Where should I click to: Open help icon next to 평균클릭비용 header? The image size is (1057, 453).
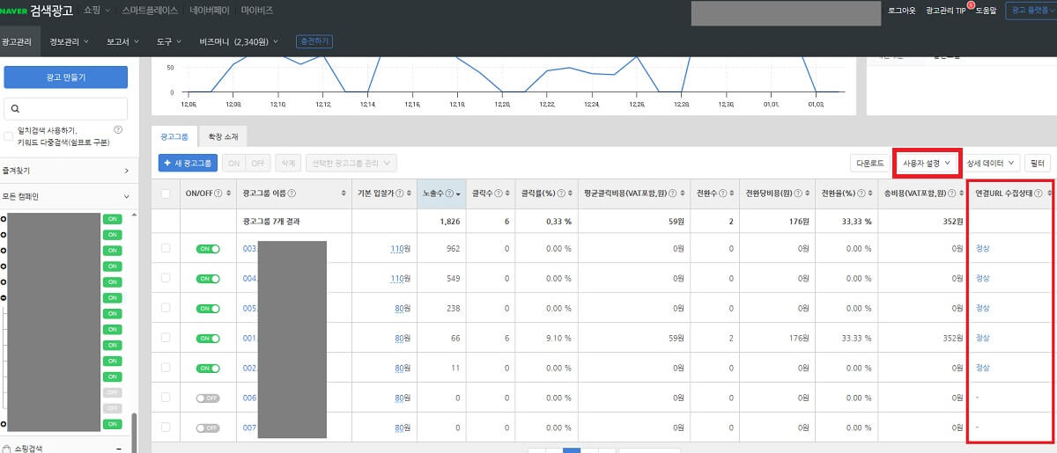pos(671,194)
